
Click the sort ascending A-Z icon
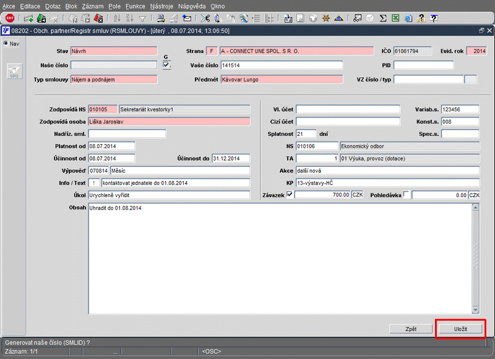point(117,19)
